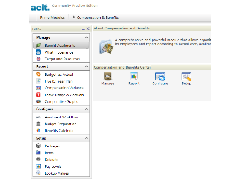The image size is (241, 181).
Task: Select Benefit Availments task
Action: click(61, 45)
